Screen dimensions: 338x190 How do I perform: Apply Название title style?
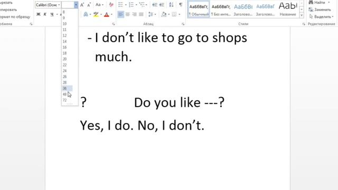288,9
